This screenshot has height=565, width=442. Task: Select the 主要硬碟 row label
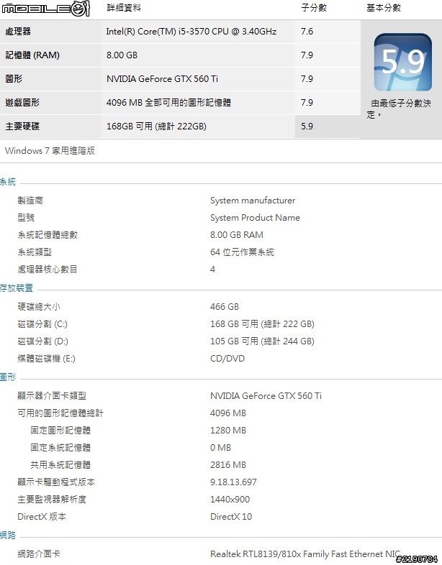(x=22, y=126)
